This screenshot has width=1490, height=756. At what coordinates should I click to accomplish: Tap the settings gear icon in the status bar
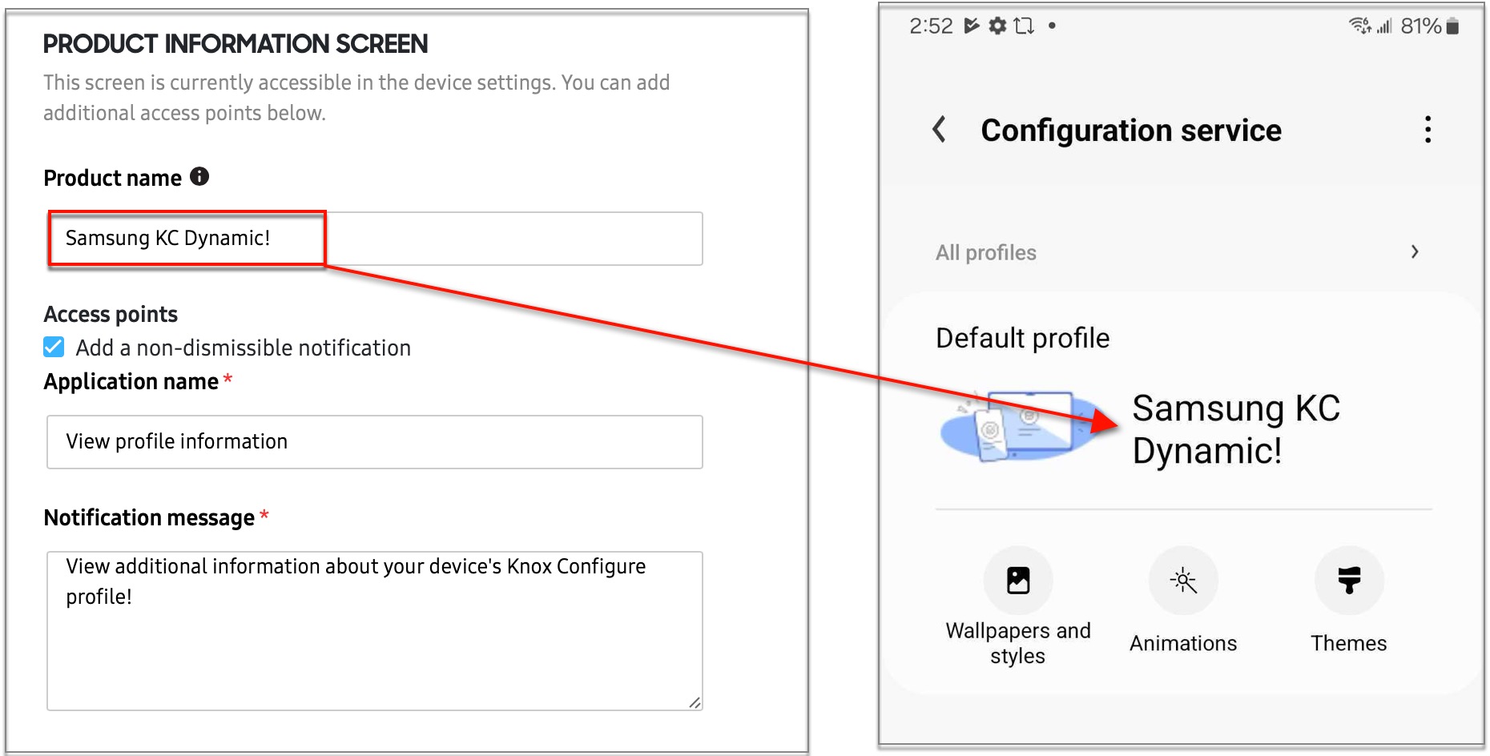click(x=997, y=25)
